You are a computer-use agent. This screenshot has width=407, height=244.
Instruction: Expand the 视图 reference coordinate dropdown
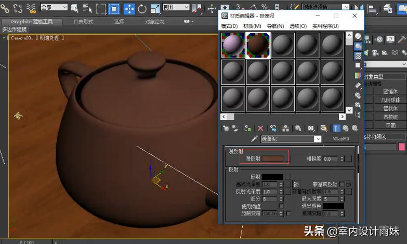[177, 7]
